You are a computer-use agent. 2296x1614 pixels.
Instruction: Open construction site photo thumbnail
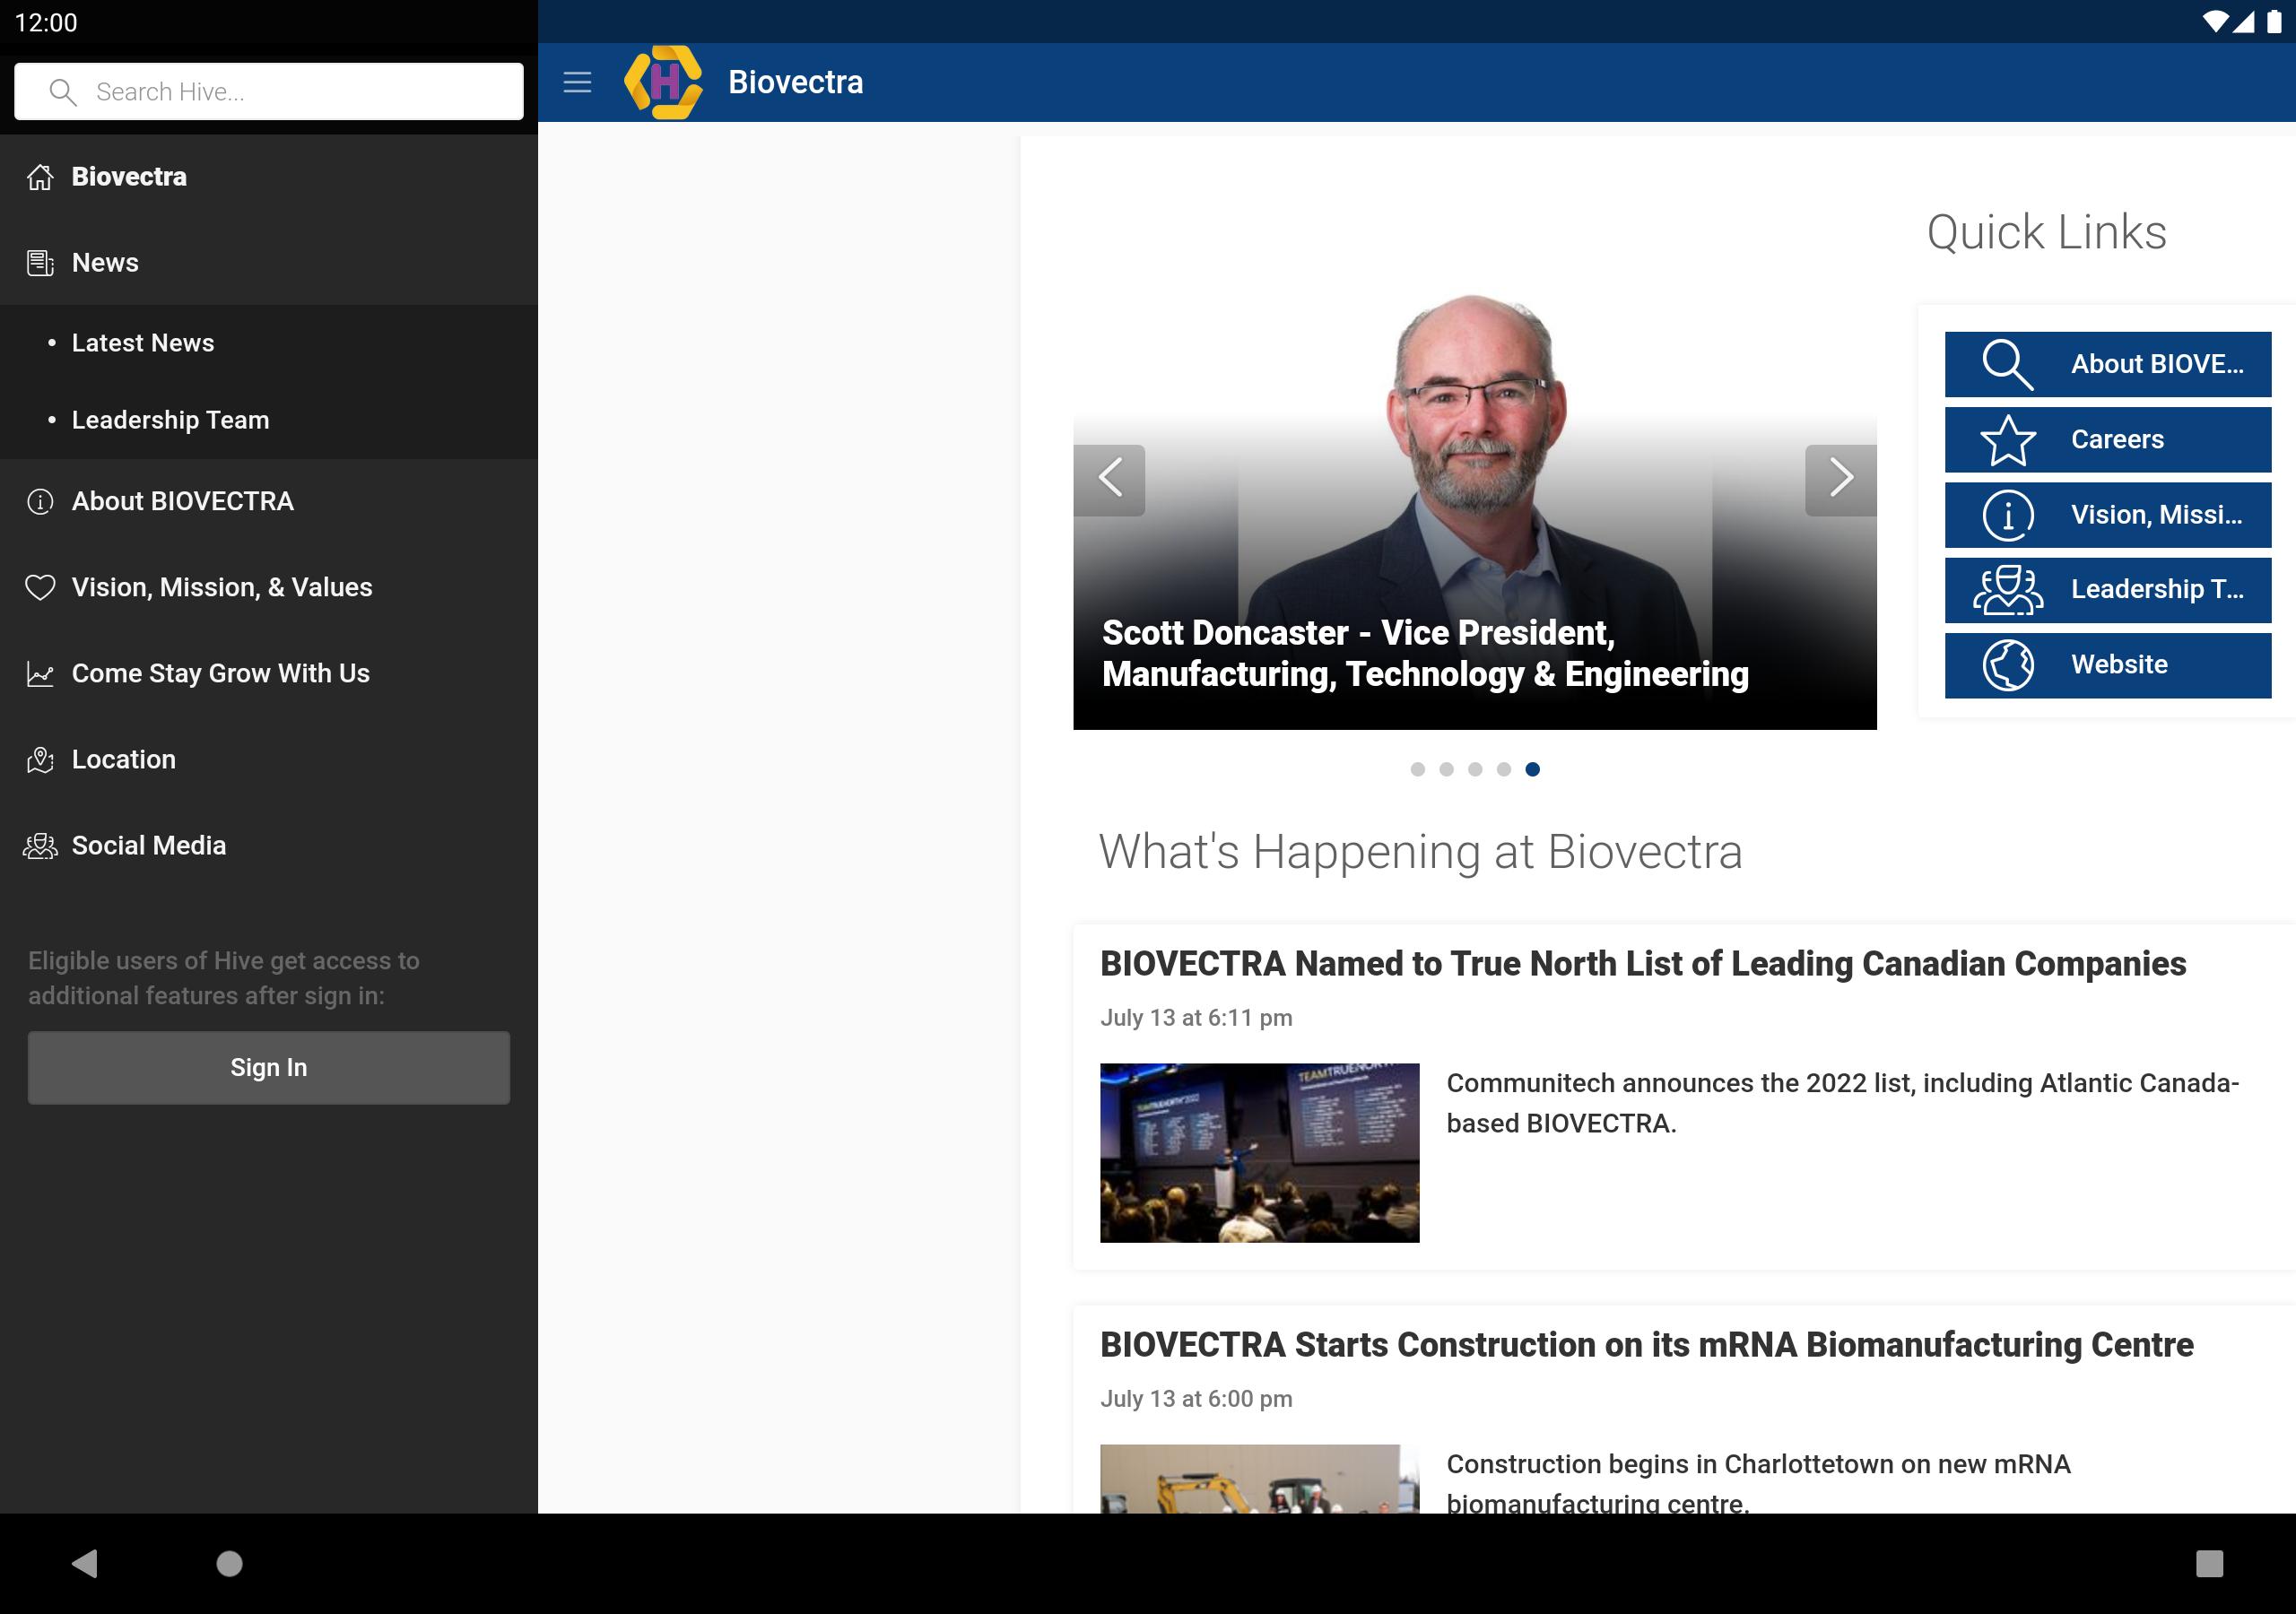(x=1259, y=1478)
